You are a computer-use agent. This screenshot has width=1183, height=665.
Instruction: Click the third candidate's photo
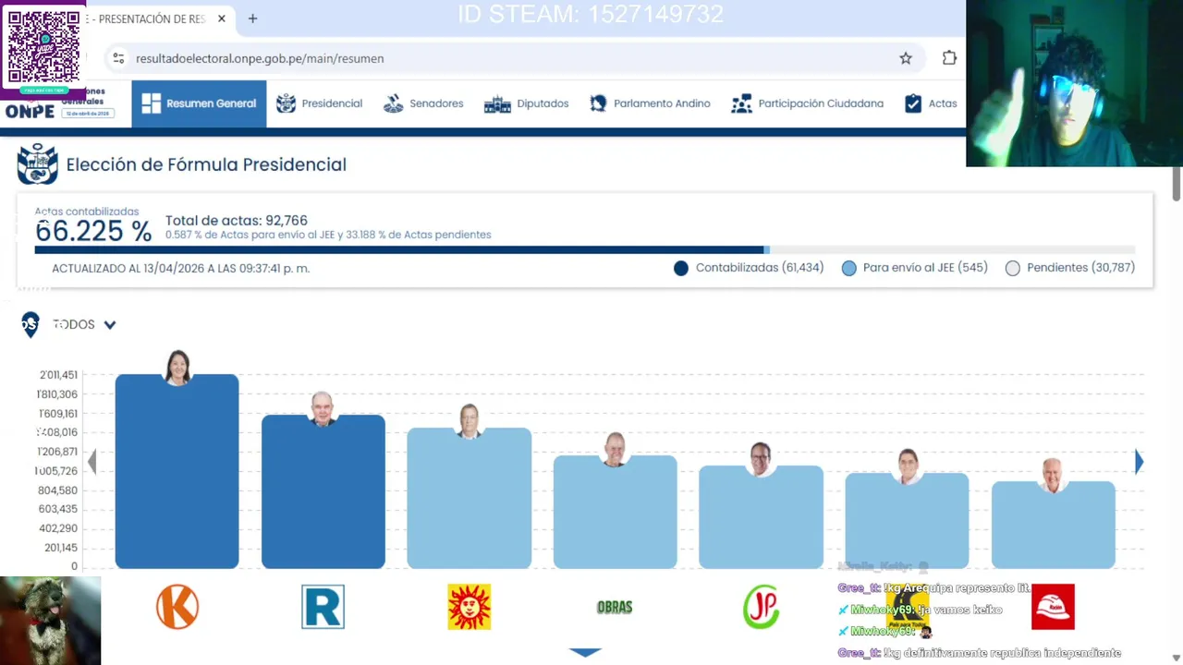point(469,420)
